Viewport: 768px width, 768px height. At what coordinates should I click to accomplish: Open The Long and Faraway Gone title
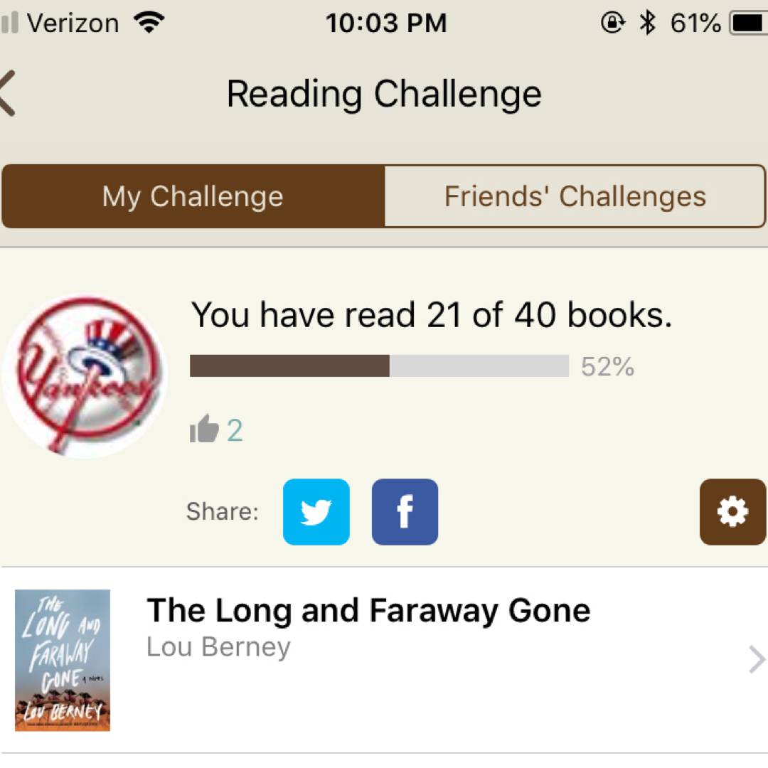pos(368,610)
